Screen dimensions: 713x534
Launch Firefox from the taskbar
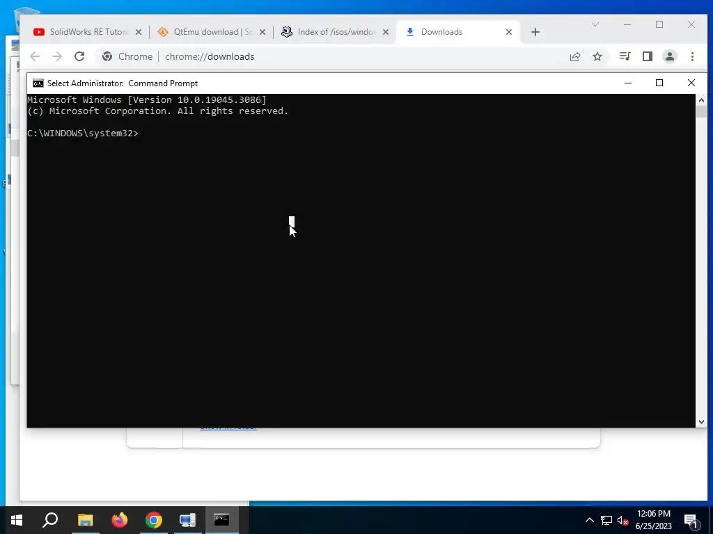(x=120, y=520)
